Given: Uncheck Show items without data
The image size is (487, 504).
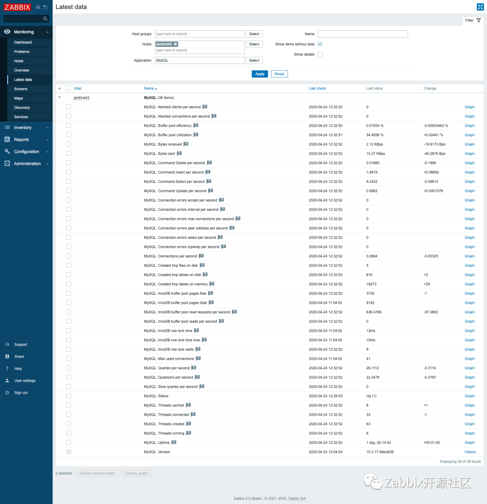Looking at the screenshot, I should [320, 44].
